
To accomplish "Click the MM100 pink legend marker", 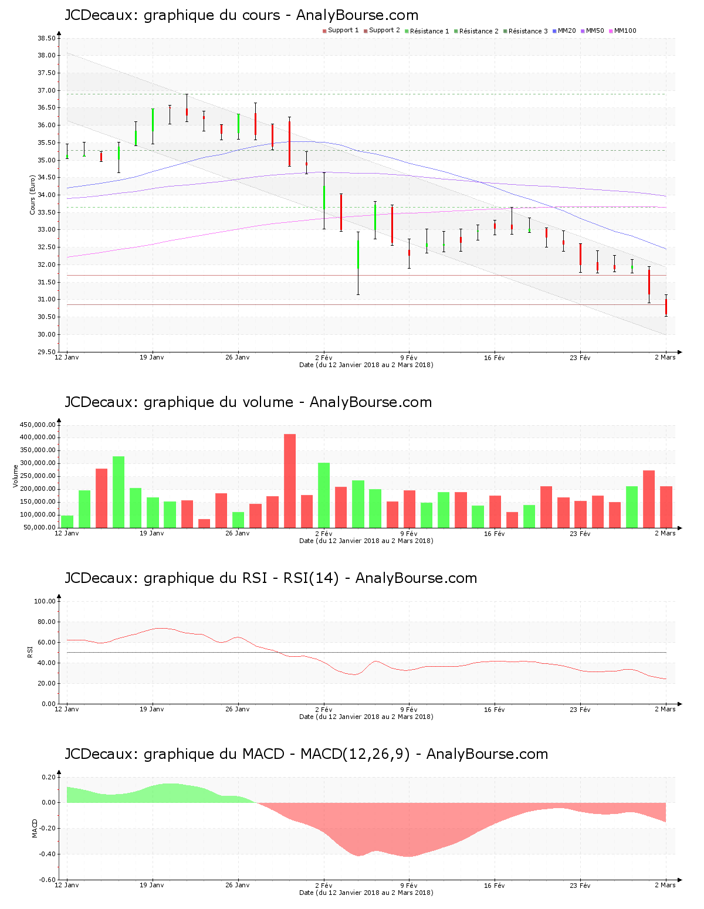I will 611,31.
